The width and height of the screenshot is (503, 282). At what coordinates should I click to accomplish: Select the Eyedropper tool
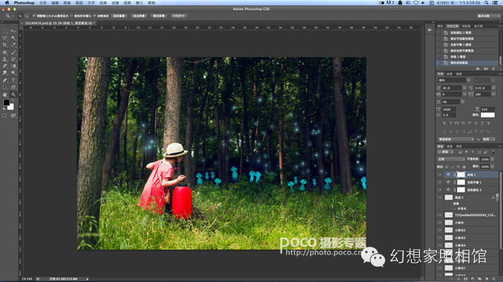coord(13,45)
